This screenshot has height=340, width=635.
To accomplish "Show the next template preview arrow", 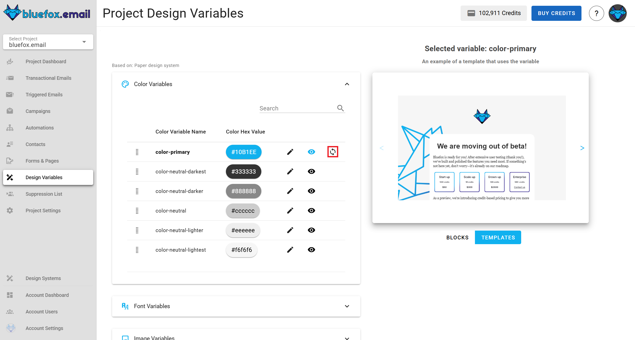I will pyautogui.click(x=582, y=148).
